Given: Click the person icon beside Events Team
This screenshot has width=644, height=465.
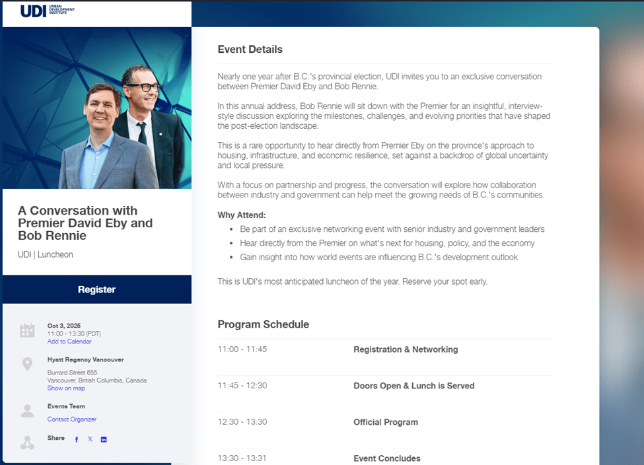Looking at the screenshot, I should [x=27, y=411].
